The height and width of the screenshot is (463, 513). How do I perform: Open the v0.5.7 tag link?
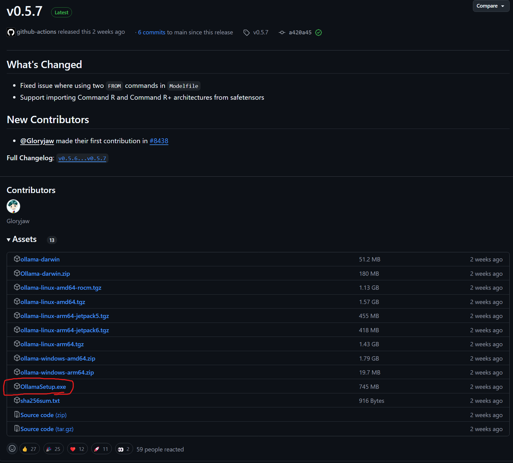[261, 32]
